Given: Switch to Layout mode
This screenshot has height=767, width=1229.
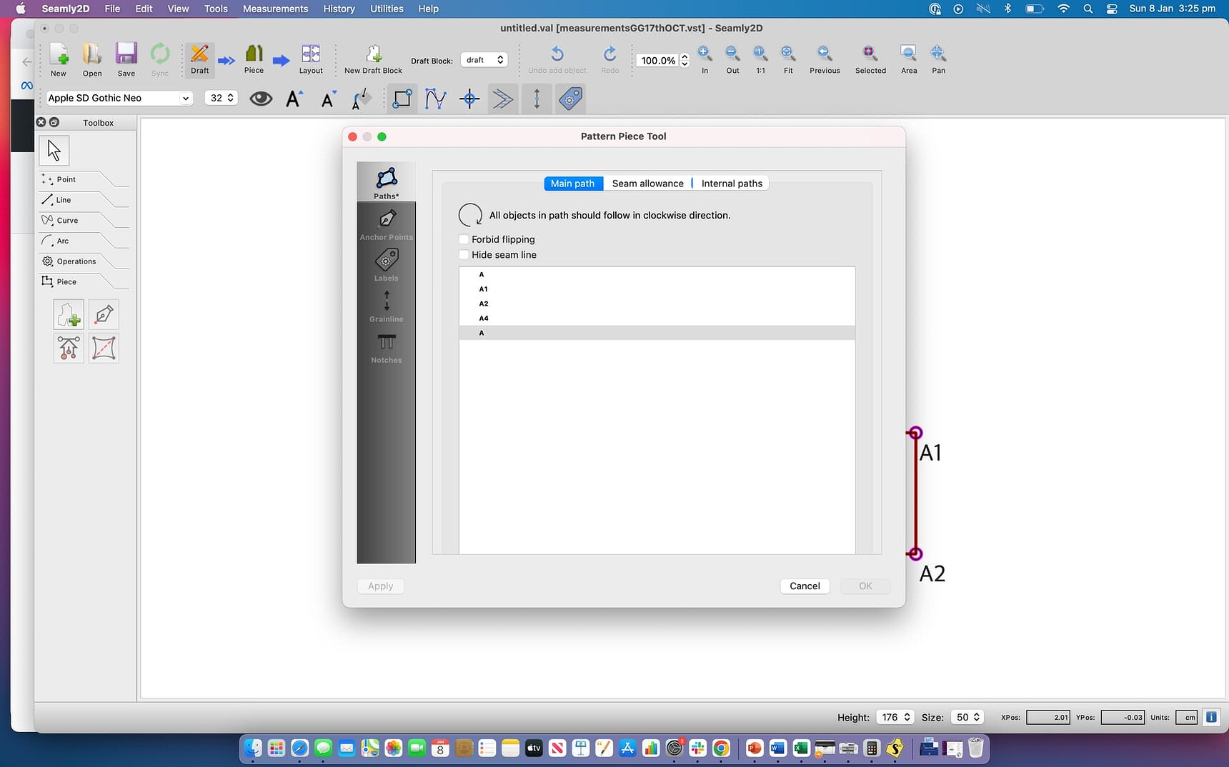Looking at the screenshot, I should click(311, 59).
